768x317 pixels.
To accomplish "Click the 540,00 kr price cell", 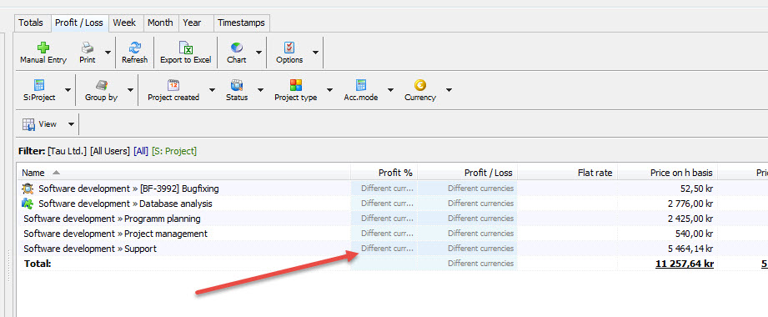I will pos(669,234).
